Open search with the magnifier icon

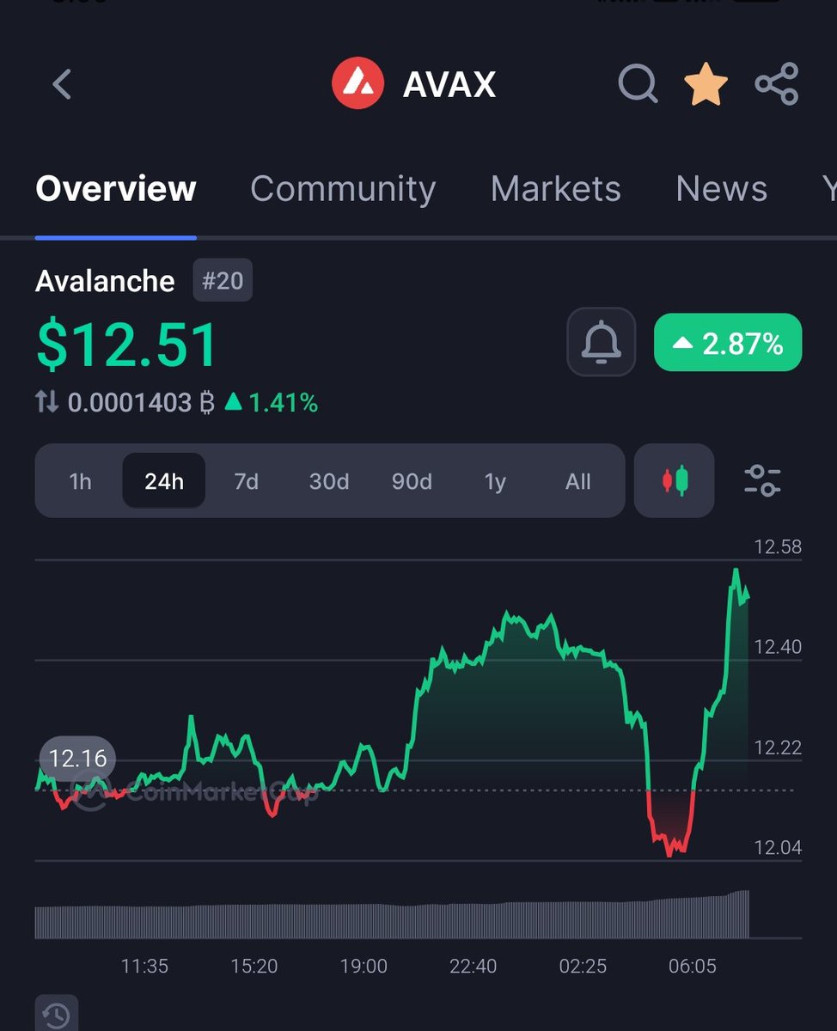pos(638,85)
